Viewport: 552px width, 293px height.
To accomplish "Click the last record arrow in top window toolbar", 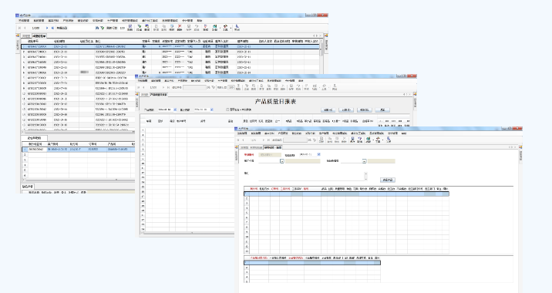I will pyautogui.click(x=52, y=28).
